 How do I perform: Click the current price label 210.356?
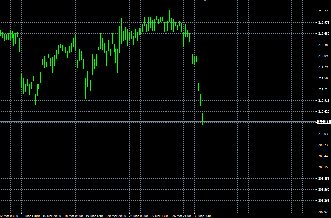[324, 122]
